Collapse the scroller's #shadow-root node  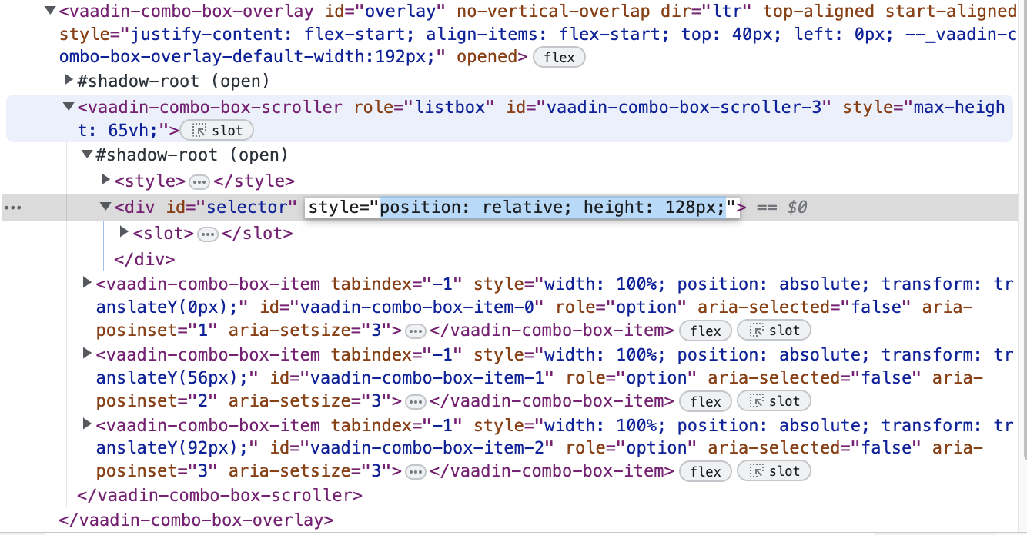point(88,155)
